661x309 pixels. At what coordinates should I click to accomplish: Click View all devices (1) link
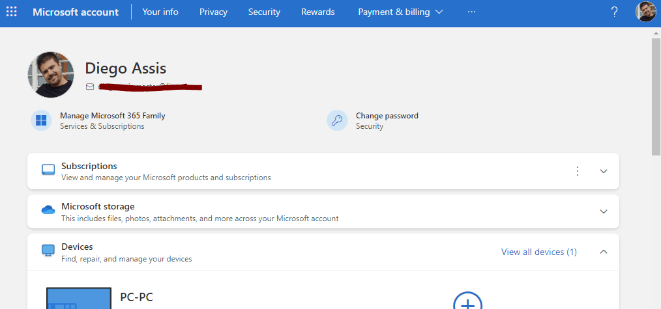538,252
